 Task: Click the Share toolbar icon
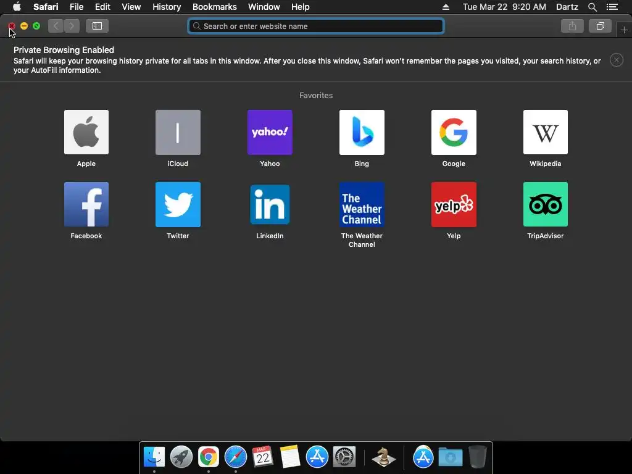(x=572, y=26)
